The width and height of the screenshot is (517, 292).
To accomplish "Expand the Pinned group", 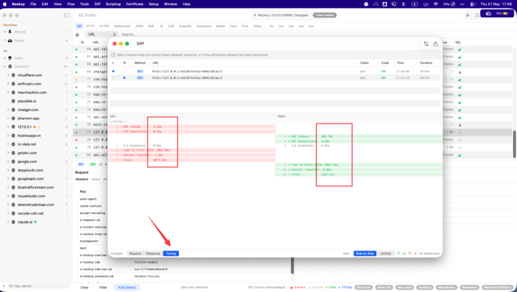I will 5,32.
